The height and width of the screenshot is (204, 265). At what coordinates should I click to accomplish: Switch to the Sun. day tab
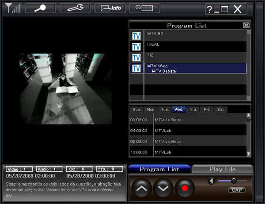(x=137, y=110)
